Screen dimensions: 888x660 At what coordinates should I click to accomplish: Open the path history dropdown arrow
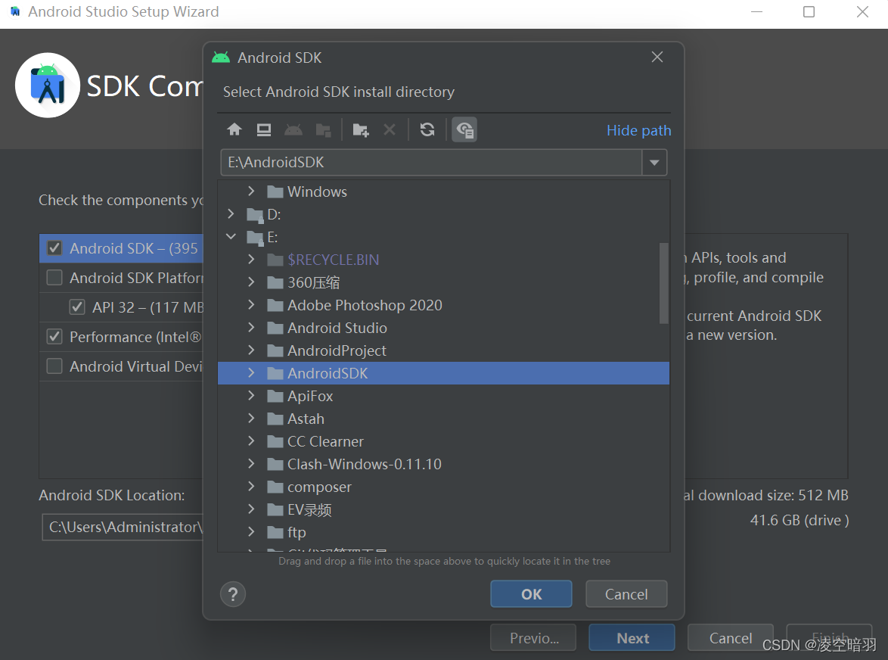pyautogui.click(x=655, y=163)
